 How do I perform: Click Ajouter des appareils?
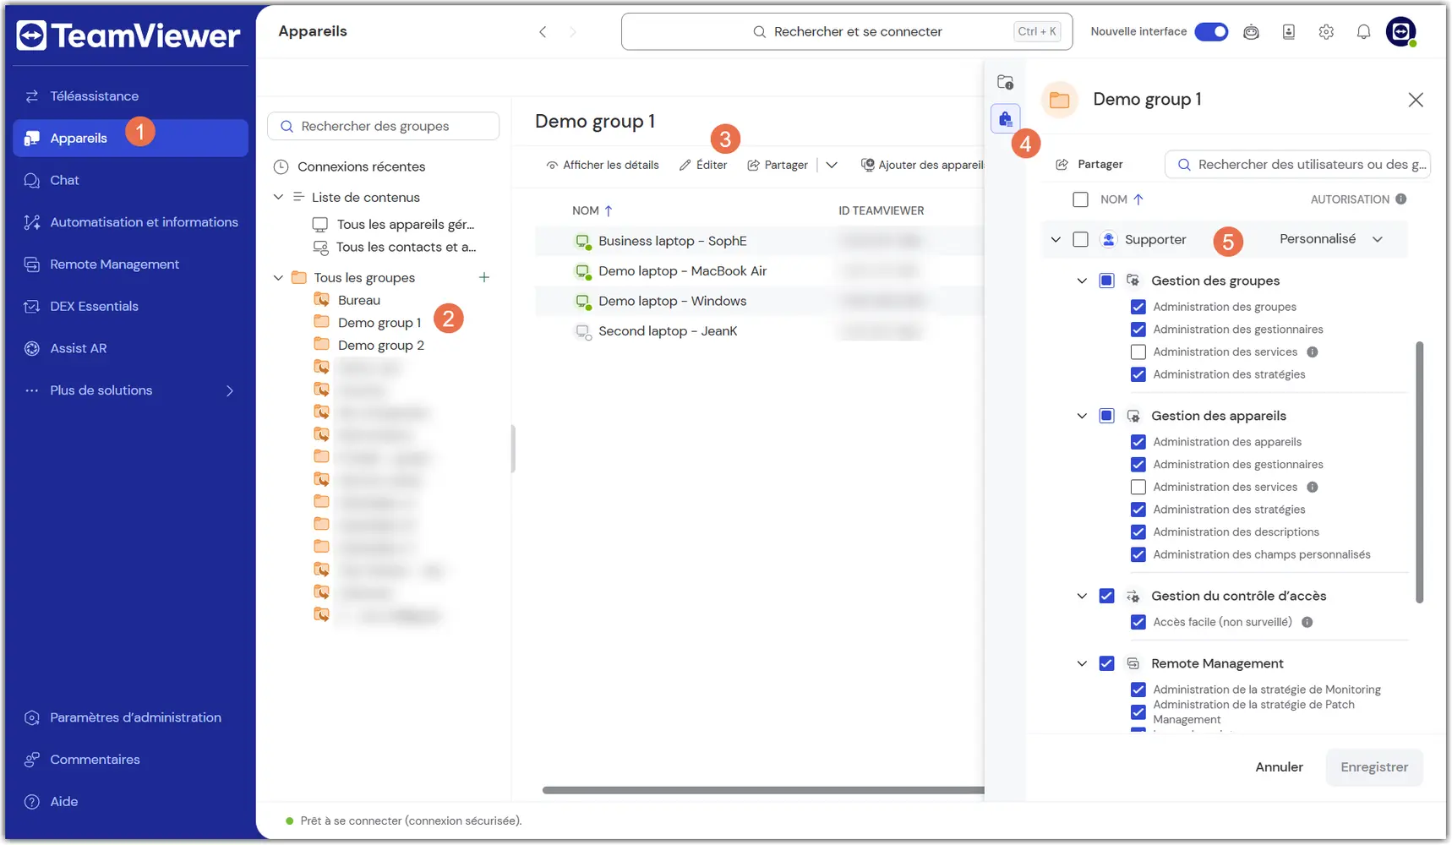[922, 166]
